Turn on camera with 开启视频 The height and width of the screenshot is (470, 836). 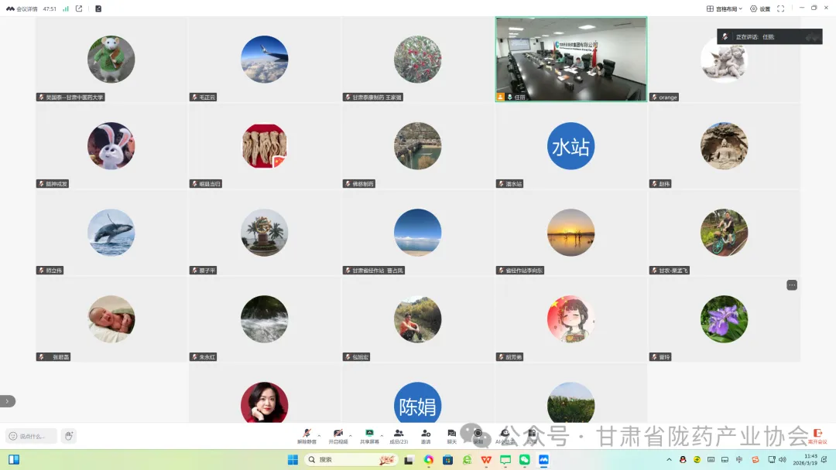(337, 436)
